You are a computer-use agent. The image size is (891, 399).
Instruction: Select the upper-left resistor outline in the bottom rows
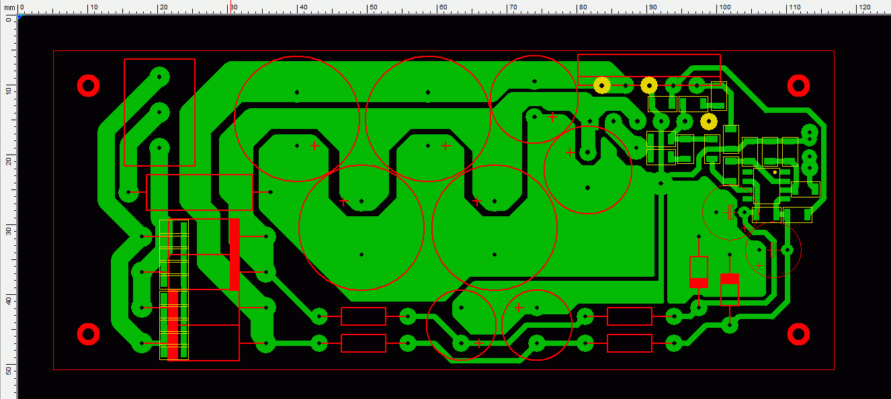click(364, 316)
